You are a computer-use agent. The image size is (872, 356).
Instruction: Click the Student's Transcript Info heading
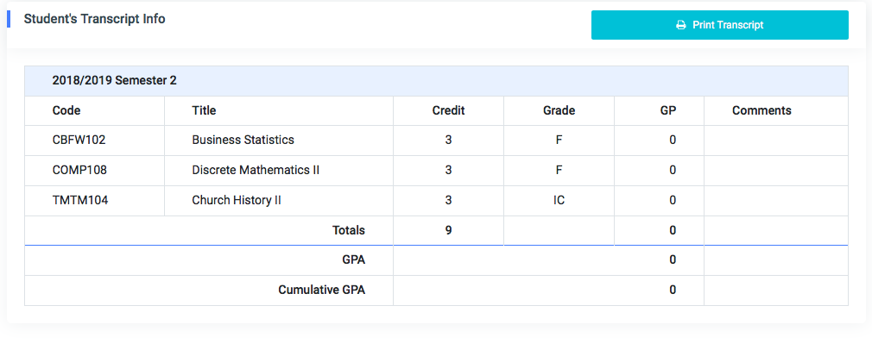coord(94,19)
